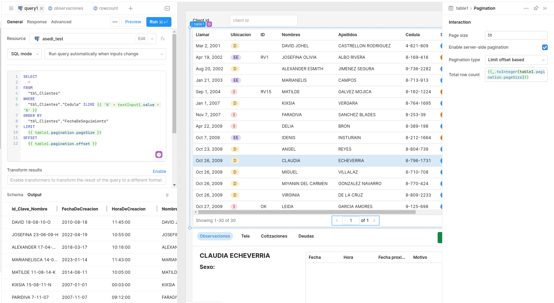Open the hamburger menu icon beside query1
Screen dimensions: 554x303
point(11,8)
